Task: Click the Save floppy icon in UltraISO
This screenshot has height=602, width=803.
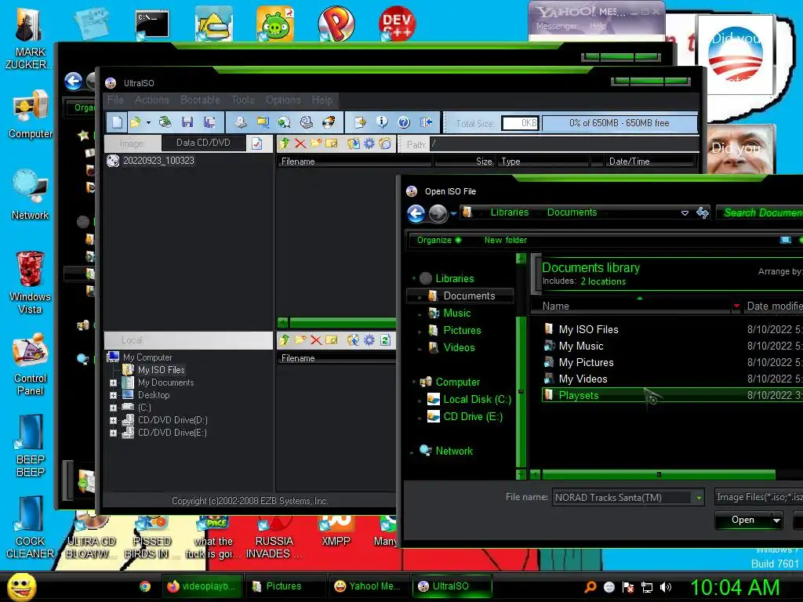Action: [187, 121]
